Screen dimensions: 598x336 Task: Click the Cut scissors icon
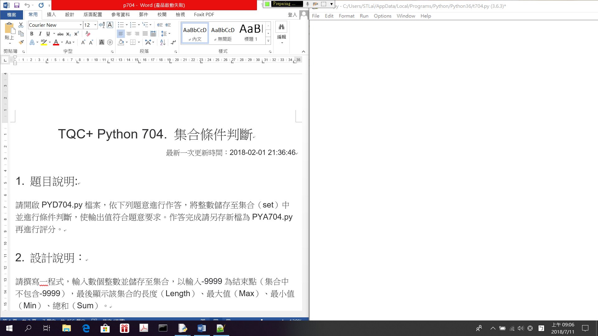click(x=21, y=25)
